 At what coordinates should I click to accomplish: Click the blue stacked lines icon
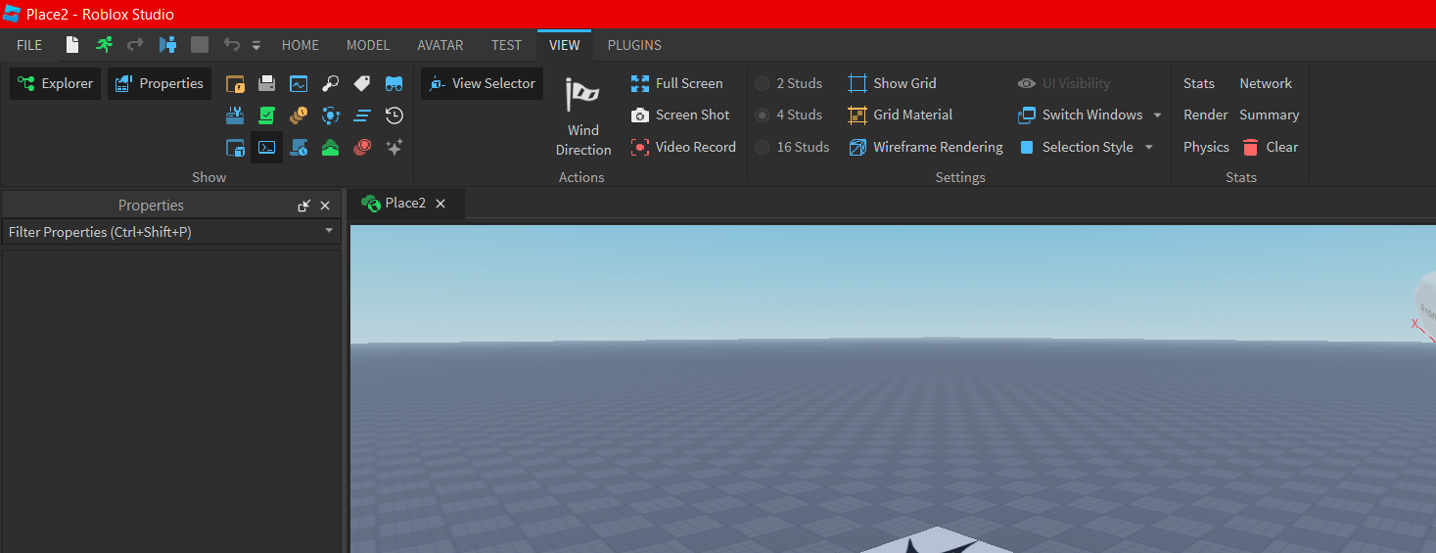pyautogui.click(x=362, y=115)
